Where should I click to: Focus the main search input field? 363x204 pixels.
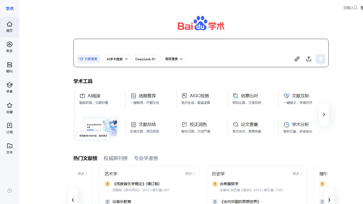(201, 46)
